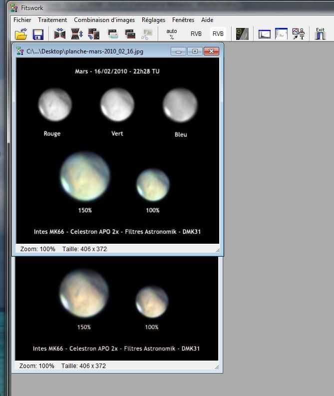This screenshot has height=396, width=334.
Task: Click the Fitswork application title icon
Action: pos(14,8)
